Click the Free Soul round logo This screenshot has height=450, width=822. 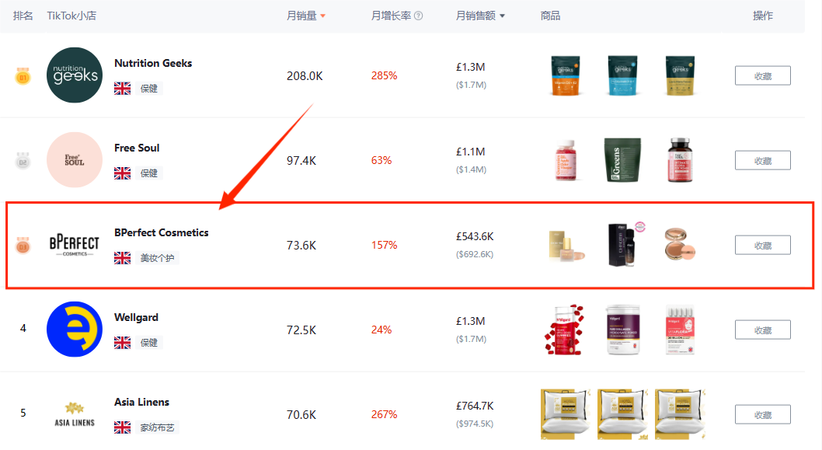75,160
